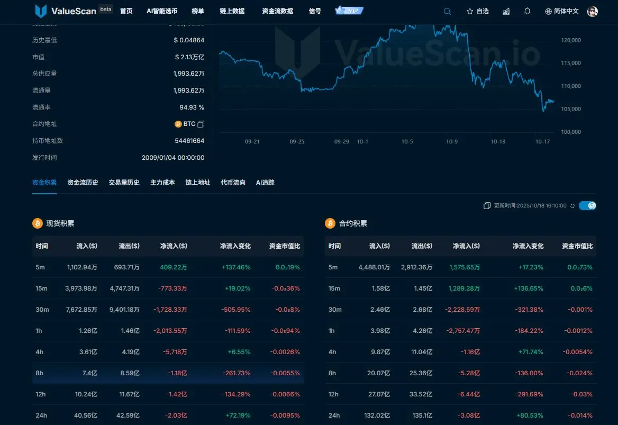Click the beta label badge
The height and width of the screenshot is (425, 618).
[106, 9]
